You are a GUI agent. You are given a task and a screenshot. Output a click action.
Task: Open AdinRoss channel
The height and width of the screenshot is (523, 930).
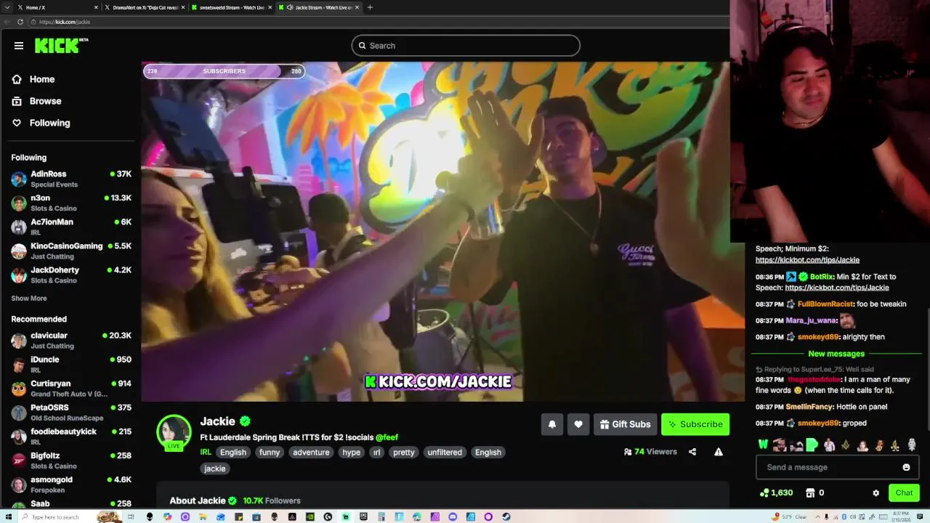tap(70, 179)
